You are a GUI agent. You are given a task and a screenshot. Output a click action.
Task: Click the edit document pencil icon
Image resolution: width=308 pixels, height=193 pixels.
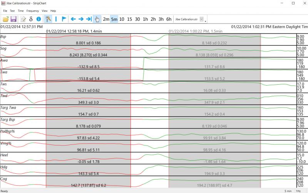[x=23, y=19]
